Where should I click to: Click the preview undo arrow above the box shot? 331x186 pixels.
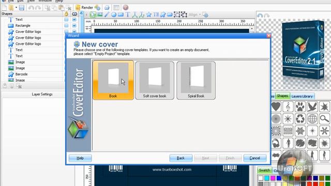click(x=260, y=16)
